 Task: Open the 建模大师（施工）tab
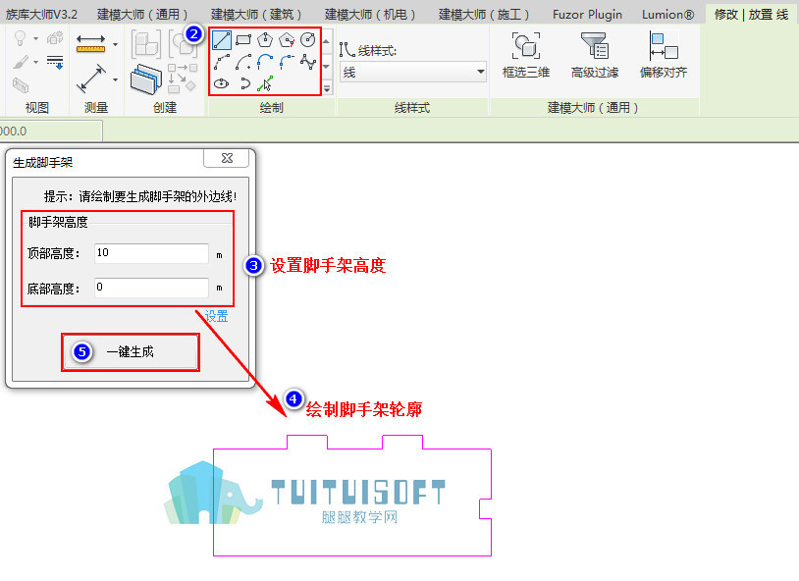(484, 15)
